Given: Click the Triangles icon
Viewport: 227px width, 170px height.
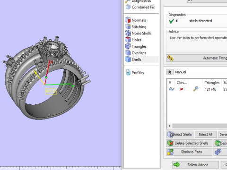Looking at the screenshot, I should [128, 46].
